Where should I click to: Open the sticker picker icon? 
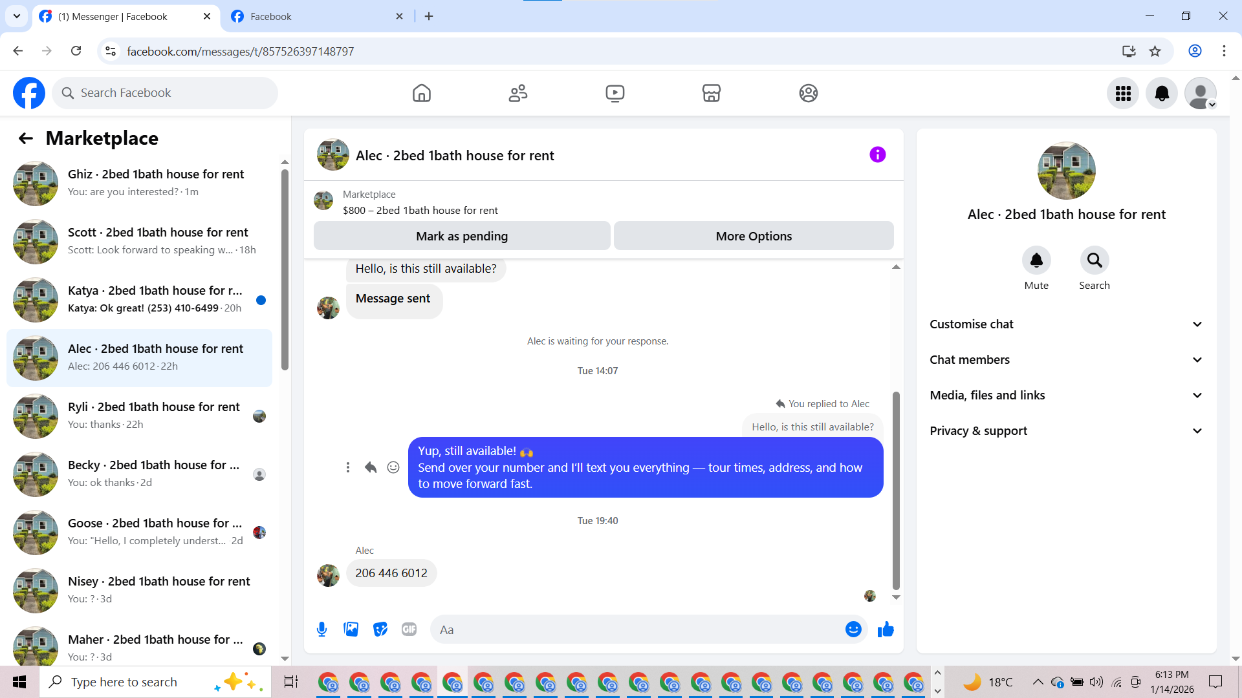(x=380, y=629)
